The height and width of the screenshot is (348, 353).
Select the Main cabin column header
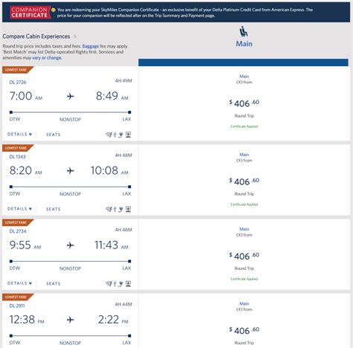click(x=244, y=44)
